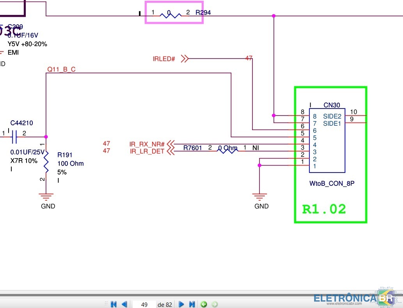This screenshot has width=403, height=308.
Task: Go to the first page
Action: 114,304
